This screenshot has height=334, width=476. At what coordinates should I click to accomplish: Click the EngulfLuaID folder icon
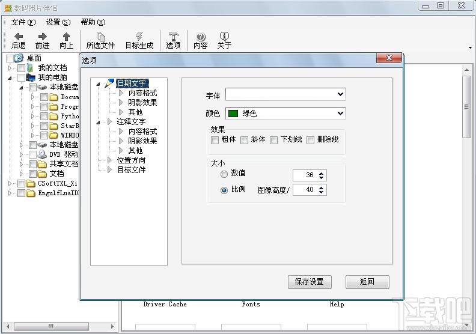click(31, 193)
